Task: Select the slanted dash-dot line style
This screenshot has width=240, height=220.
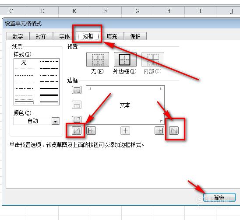Action: coord(49,69)
